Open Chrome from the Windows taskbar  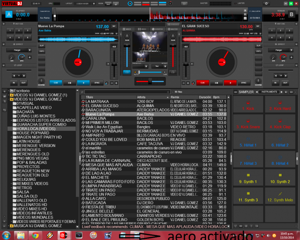coord(35,235)
